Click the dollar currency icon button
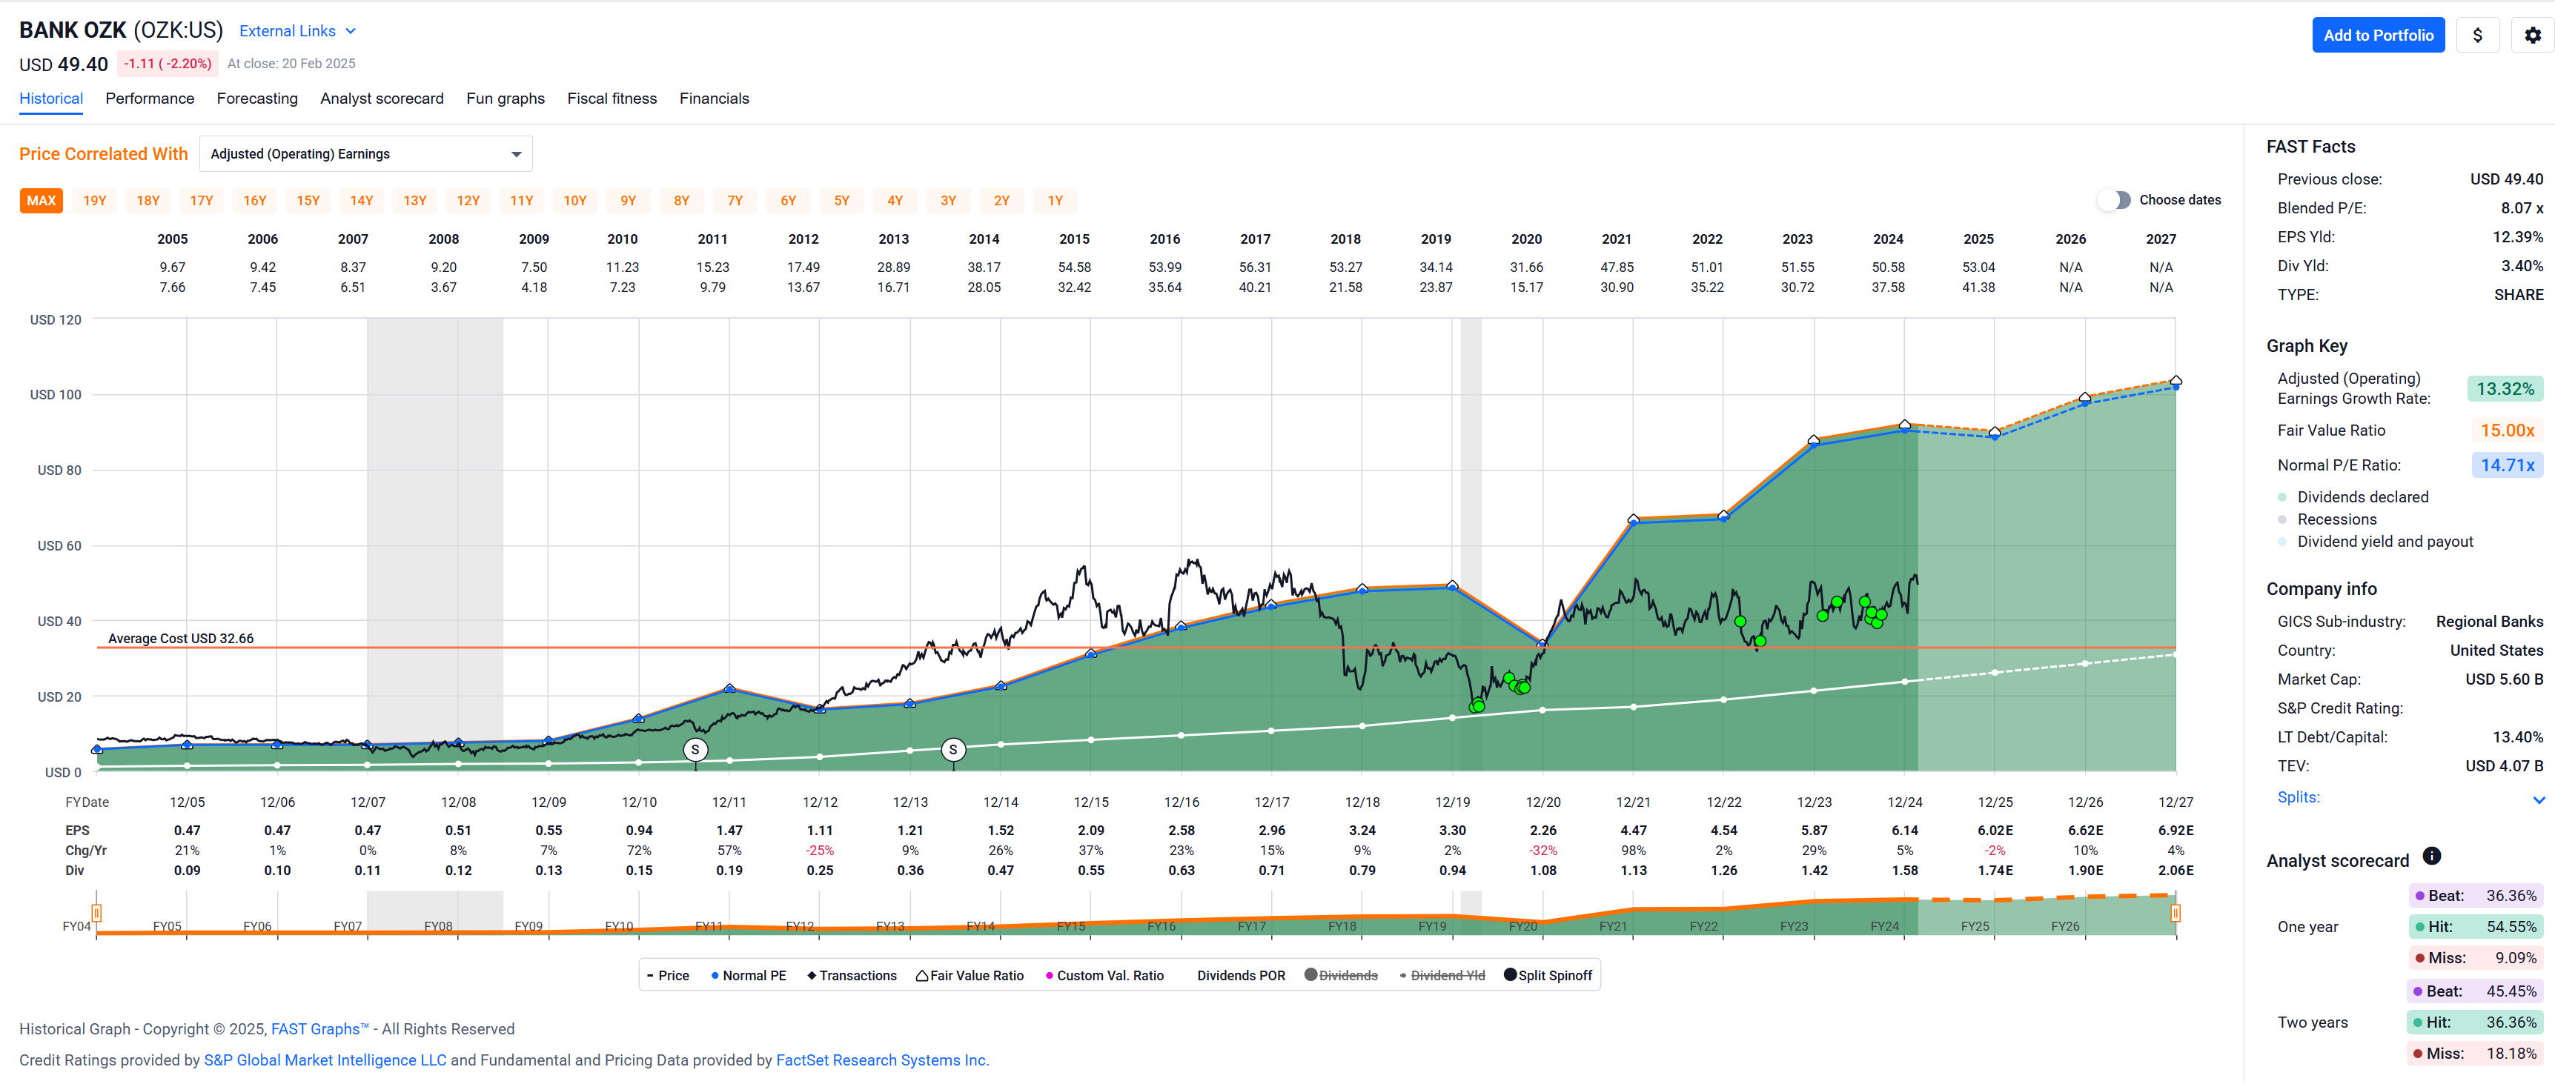Viewport: 2555px width, 1084px height. [x=2476, y=36]
